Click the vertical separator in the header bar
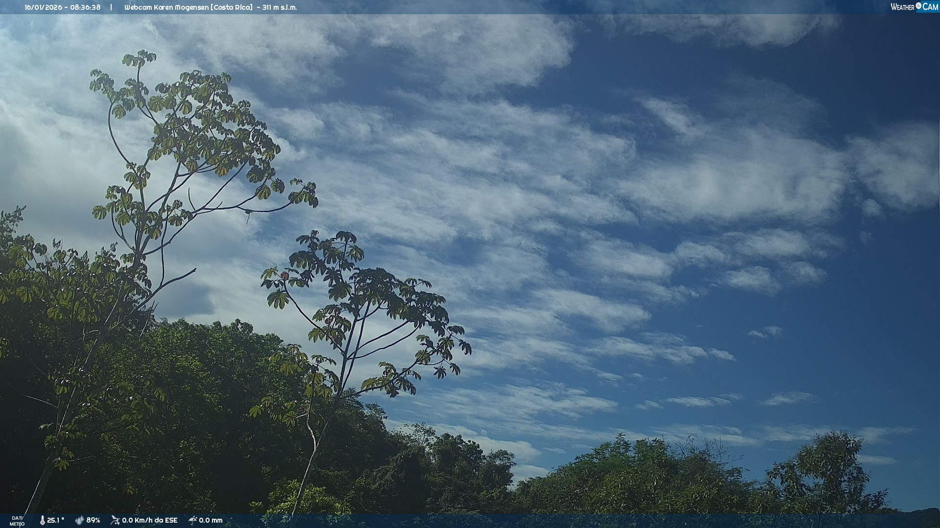This screenshot has height=528, width=940. click(x=111, y=7)
